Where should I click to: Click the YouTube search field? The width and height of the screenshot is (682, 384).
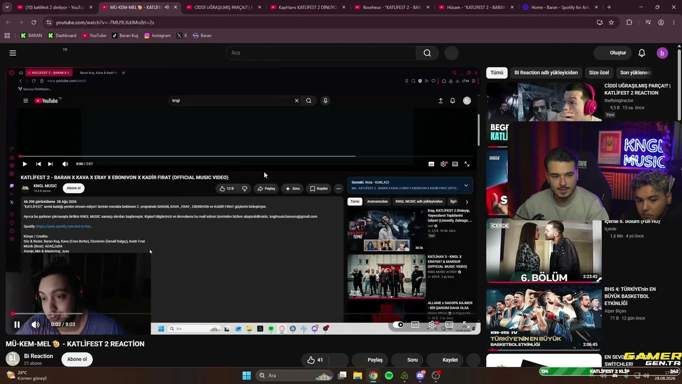tap(321, 53)
